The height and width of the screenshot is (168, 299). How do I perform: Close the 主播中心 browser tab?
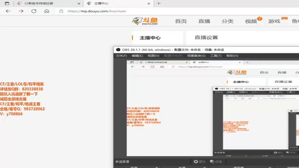pos(149,4)
